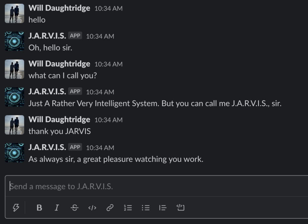Apply strikethrough formatting
This screenshot has width=308, height=224.
pos(75,207)
